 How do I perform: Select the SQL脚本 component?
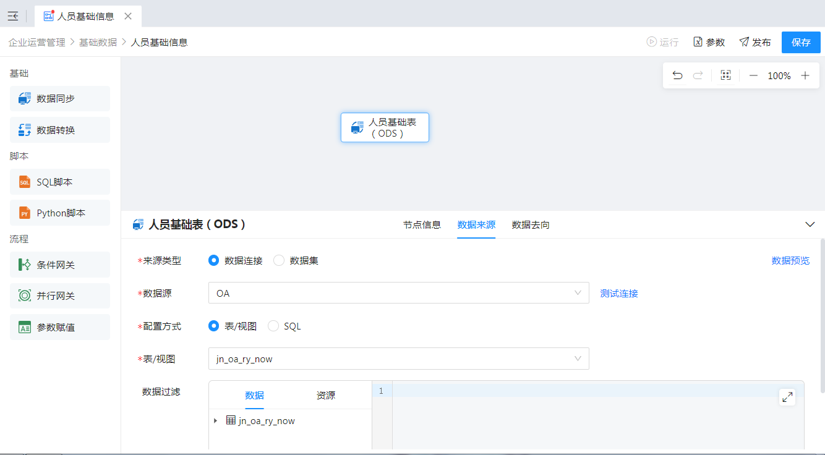pos(60,182)
